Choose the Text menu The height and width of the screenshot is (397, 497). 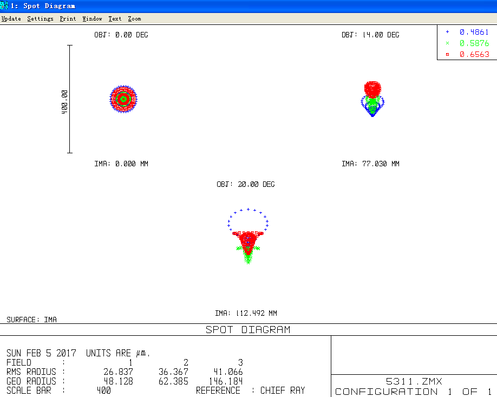(115, 19)
